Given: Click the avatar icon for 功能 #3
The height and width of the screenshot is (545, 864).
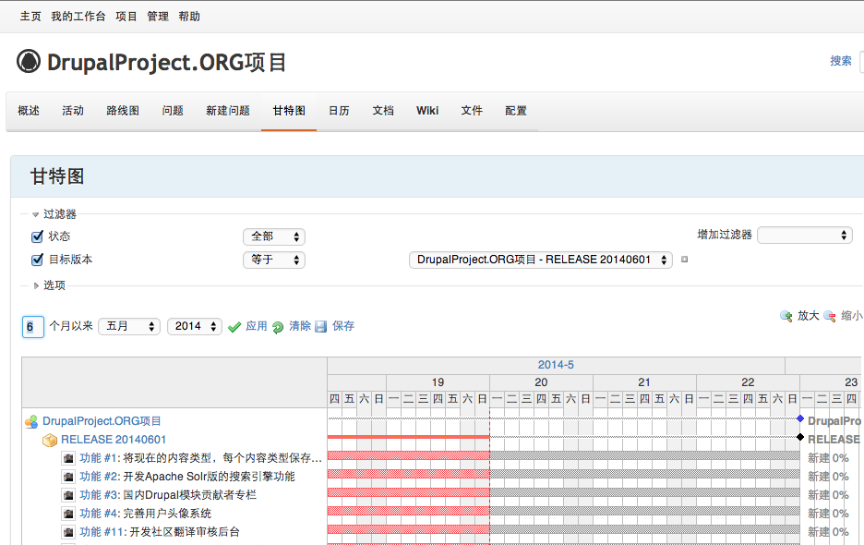Looking at the screenshot, I should tap(68, 495).
